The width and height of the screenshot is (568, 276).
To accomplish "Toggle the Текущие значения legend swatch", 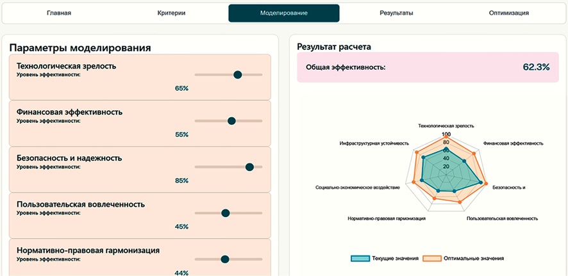I will (x=360, y=258).
